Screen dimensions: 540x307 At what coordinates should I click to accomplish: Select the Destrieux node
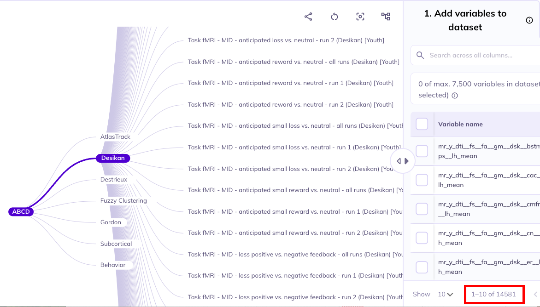(114, 180)
